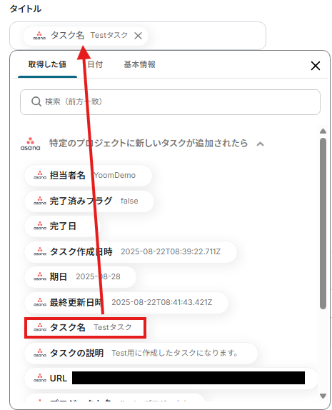Select the タスクの説明 value
Screen dimensions: 332x410
point(141,354)
